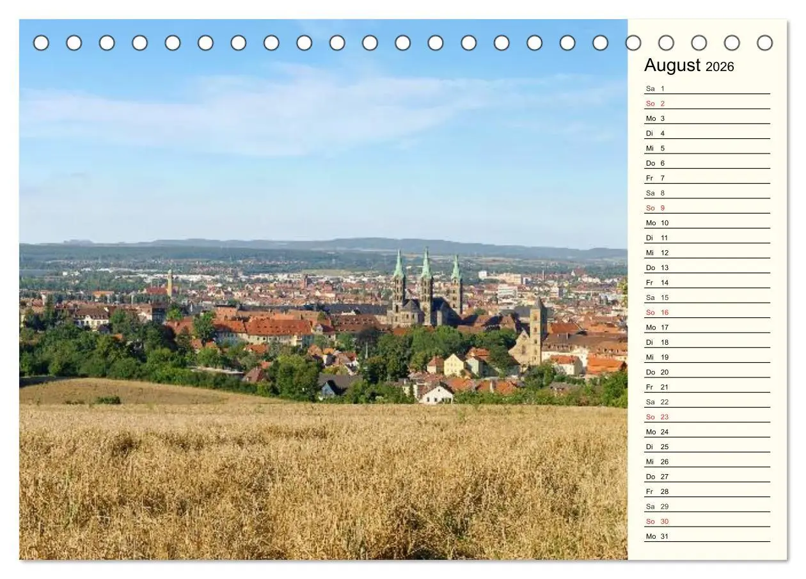Select the Fr 7 date row
Viewport: 806px width, 579px height.
pyautogui.click(x=707, y=178)
